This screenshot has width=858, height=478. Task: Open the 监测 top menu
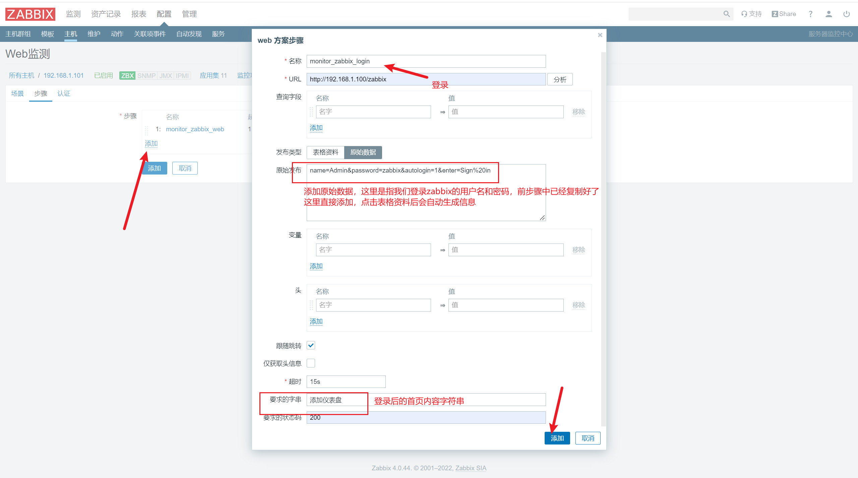point(73,14)
